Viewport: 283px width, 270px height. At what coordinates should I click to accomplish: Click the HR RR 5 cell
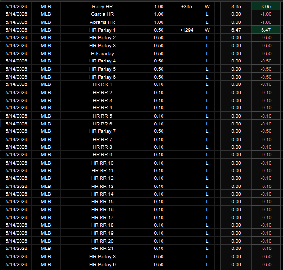[x=102, y=116]
